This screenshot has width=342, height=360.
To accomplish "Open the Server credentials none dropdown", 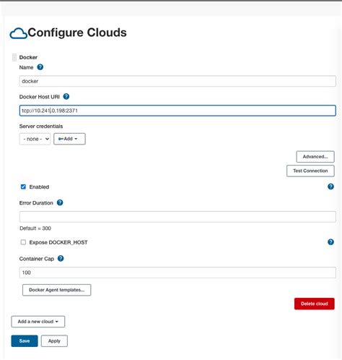I will (x=35, y=139).
